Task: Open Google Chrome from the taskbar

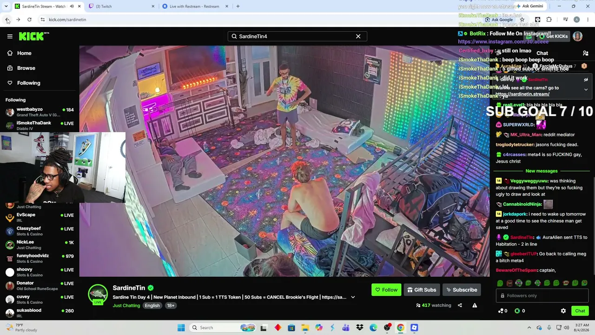Action: [x=400, y=328]
